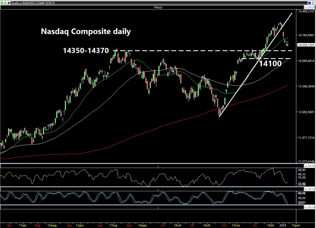Click the 11.977,7314 price axis label
Image resolution: width=316 pixels, height=228 pixels.
pyautogui.click(x=306, y=138)
